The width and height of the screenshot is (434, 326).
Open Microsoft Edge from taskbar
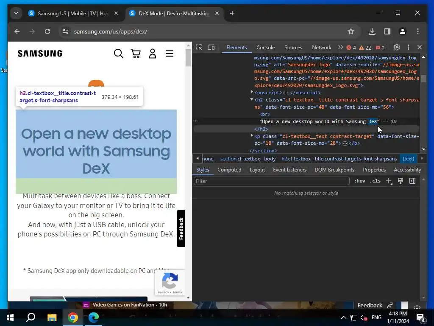[94, 318]
